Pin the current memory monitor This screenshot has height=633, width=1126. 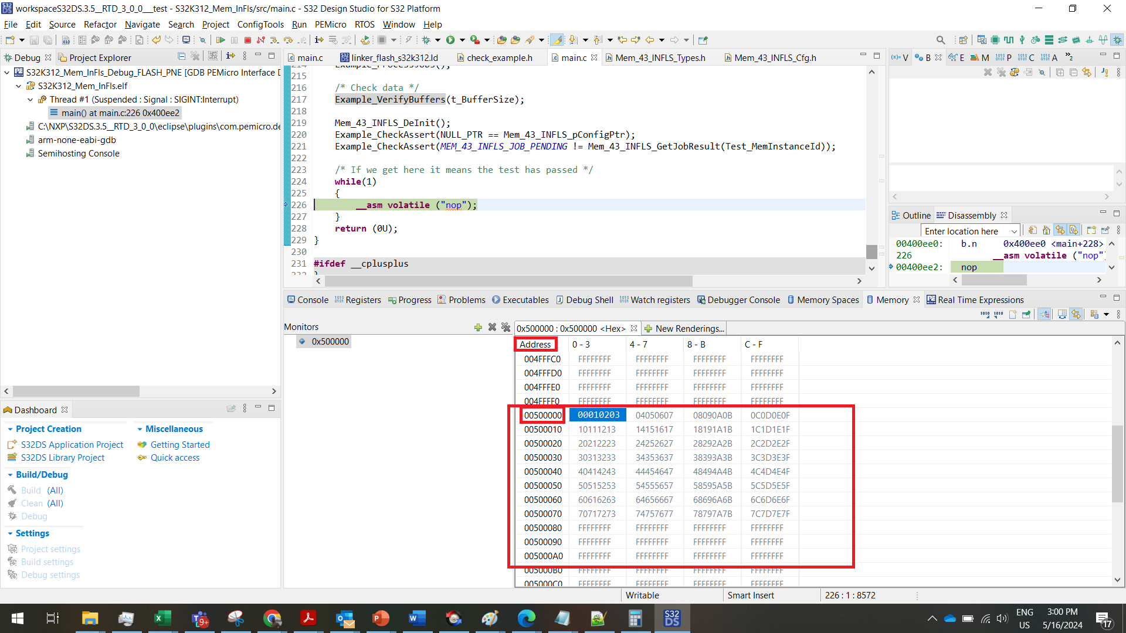[1026, 314]
